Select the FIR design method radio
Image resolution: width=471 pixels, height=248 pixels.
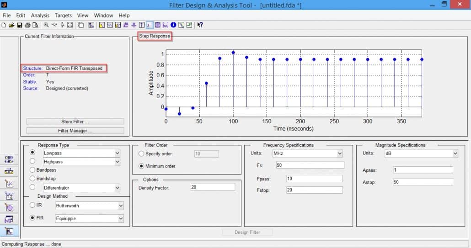coord(37,218)
